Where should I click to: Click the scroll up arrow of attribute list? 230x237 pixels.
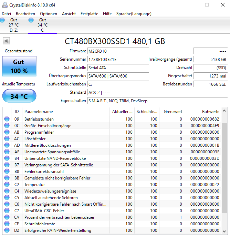[224, 111]
